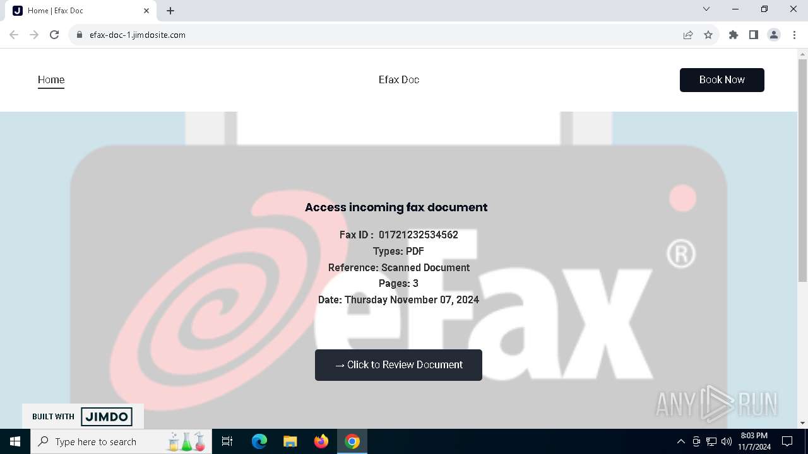This screenshot has height=454, width=808.
Task: Click the Efax Doc site title
Action: click(399, 79)
